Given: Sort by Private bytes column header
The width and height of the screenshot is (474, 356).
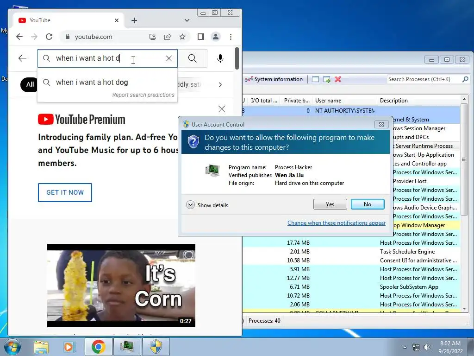Looking at the screenshot, I should click(297, 101).
